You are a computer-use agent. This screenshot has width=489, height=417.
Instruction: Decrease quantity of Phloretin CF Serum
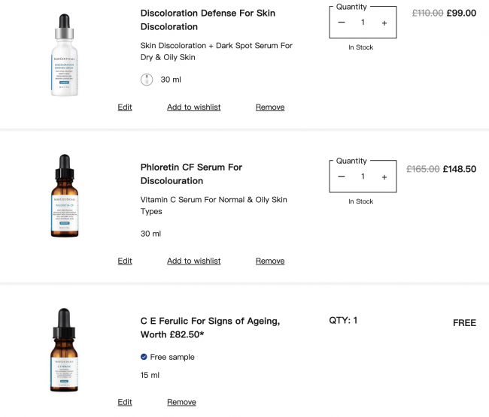tap(342, 177)
